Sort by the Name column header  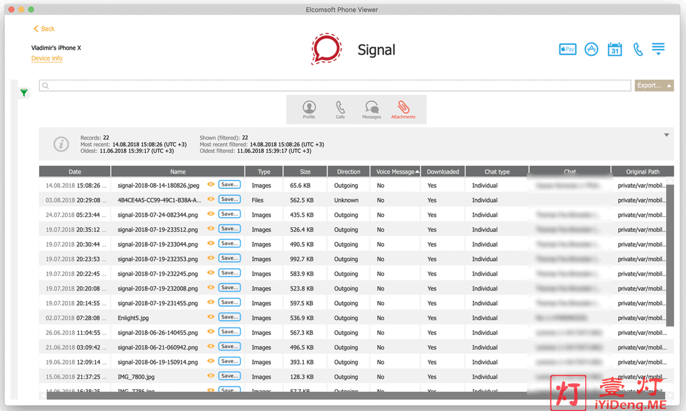coord(178,171)
